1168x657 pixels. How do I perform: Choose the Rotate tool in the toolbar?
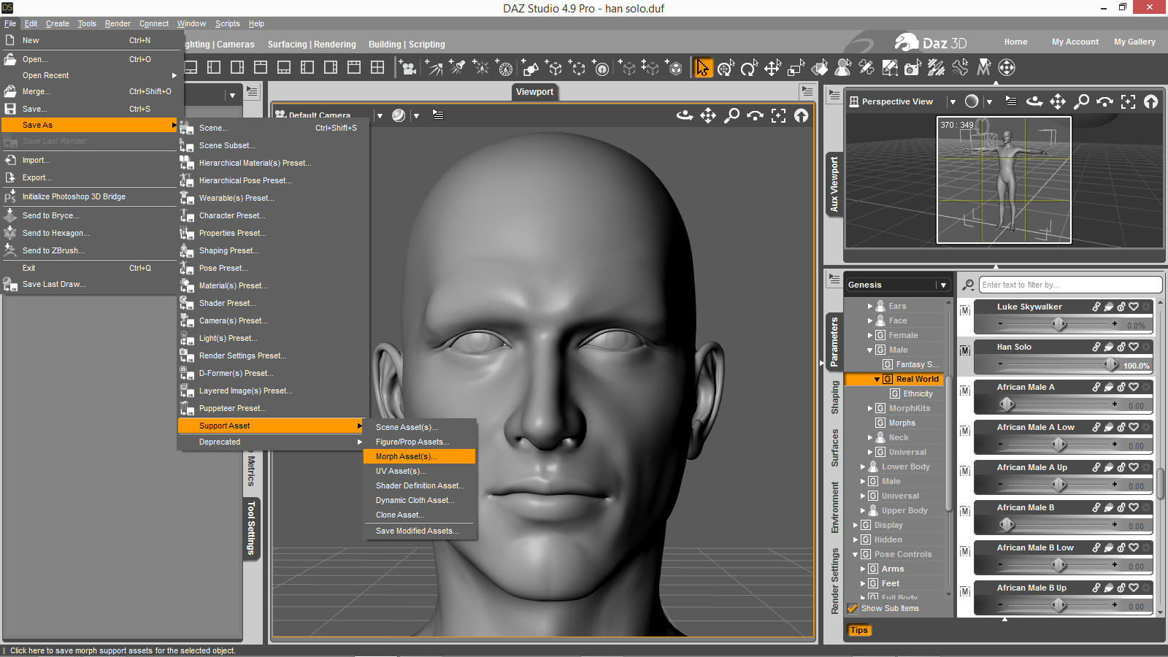click(x=749, y=68)
